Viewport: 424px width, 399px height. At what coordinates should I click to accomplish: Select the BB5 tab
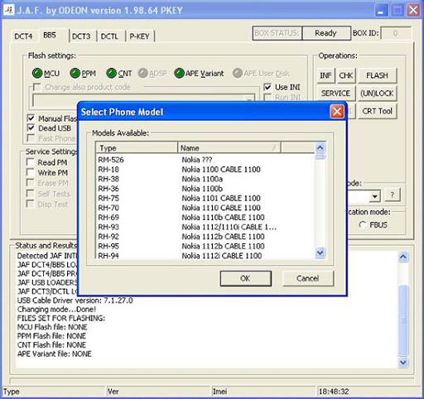[50, 36]
